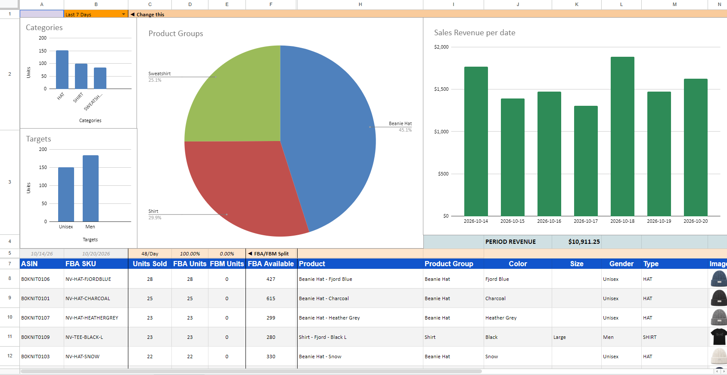Click the 2026-10-18 revenue bar

pos(622,136)
